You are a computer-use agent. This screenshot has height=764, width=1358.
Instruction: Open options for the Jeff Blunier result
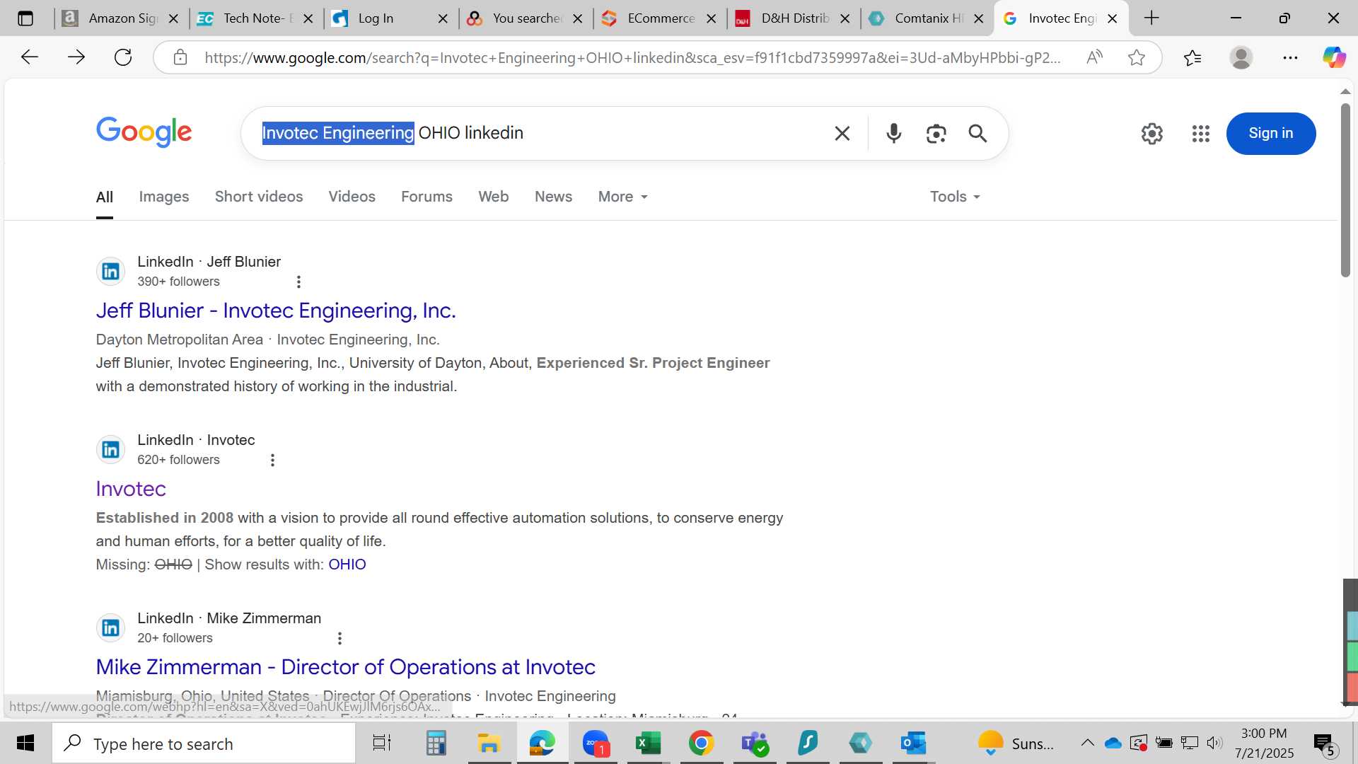298,282
